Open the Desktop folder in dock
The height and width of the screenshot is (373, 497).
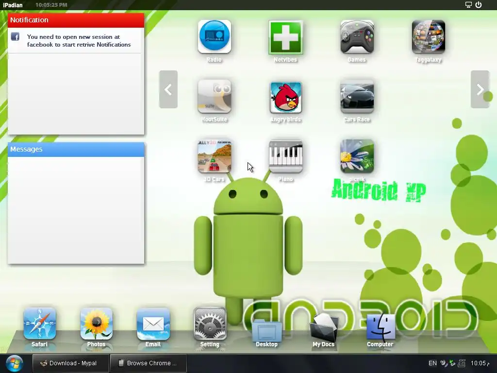tap(266, 330)
